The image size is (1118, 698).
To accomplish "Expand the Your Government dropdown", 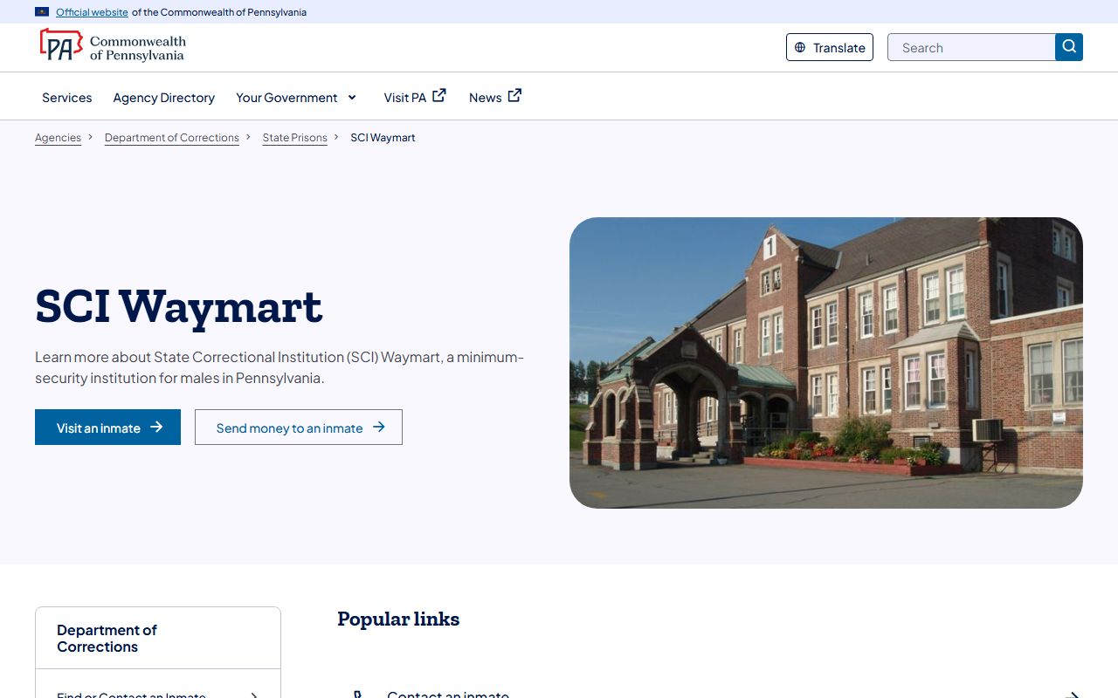I will pos(296,97).
